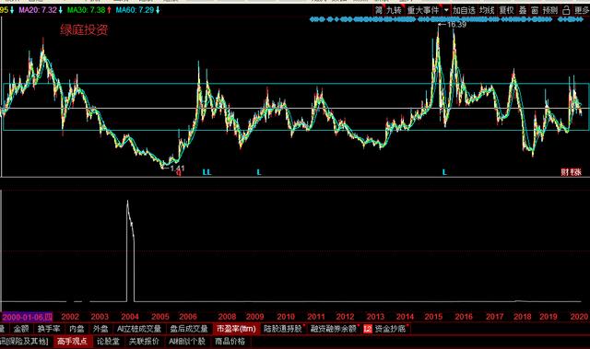Open the 论股堂 tab
The image size is (590, 349).
coord(109,342)
